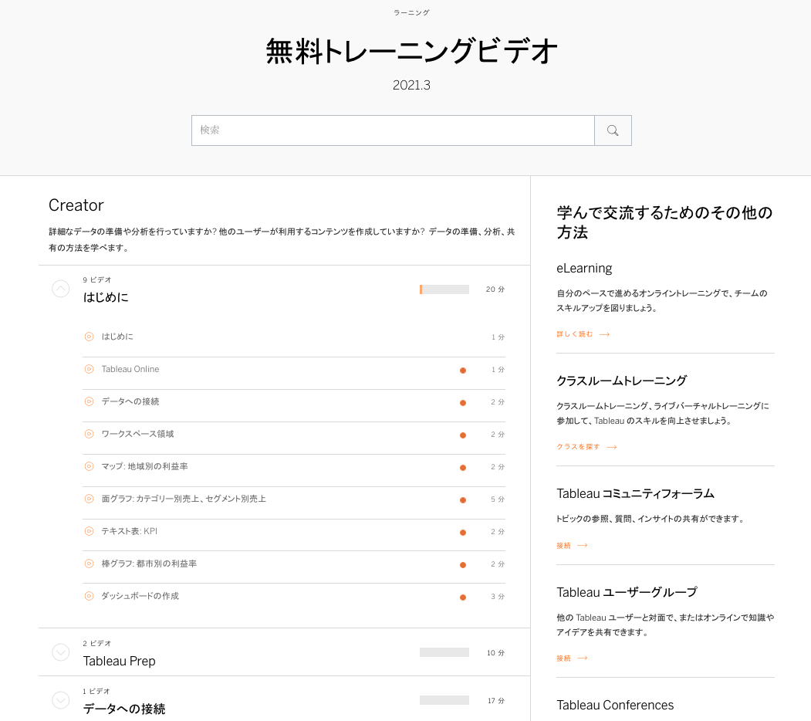Click the Tableau Prep section heading
Viewport: 811px width, 721px height.
(x=119, y=661)
